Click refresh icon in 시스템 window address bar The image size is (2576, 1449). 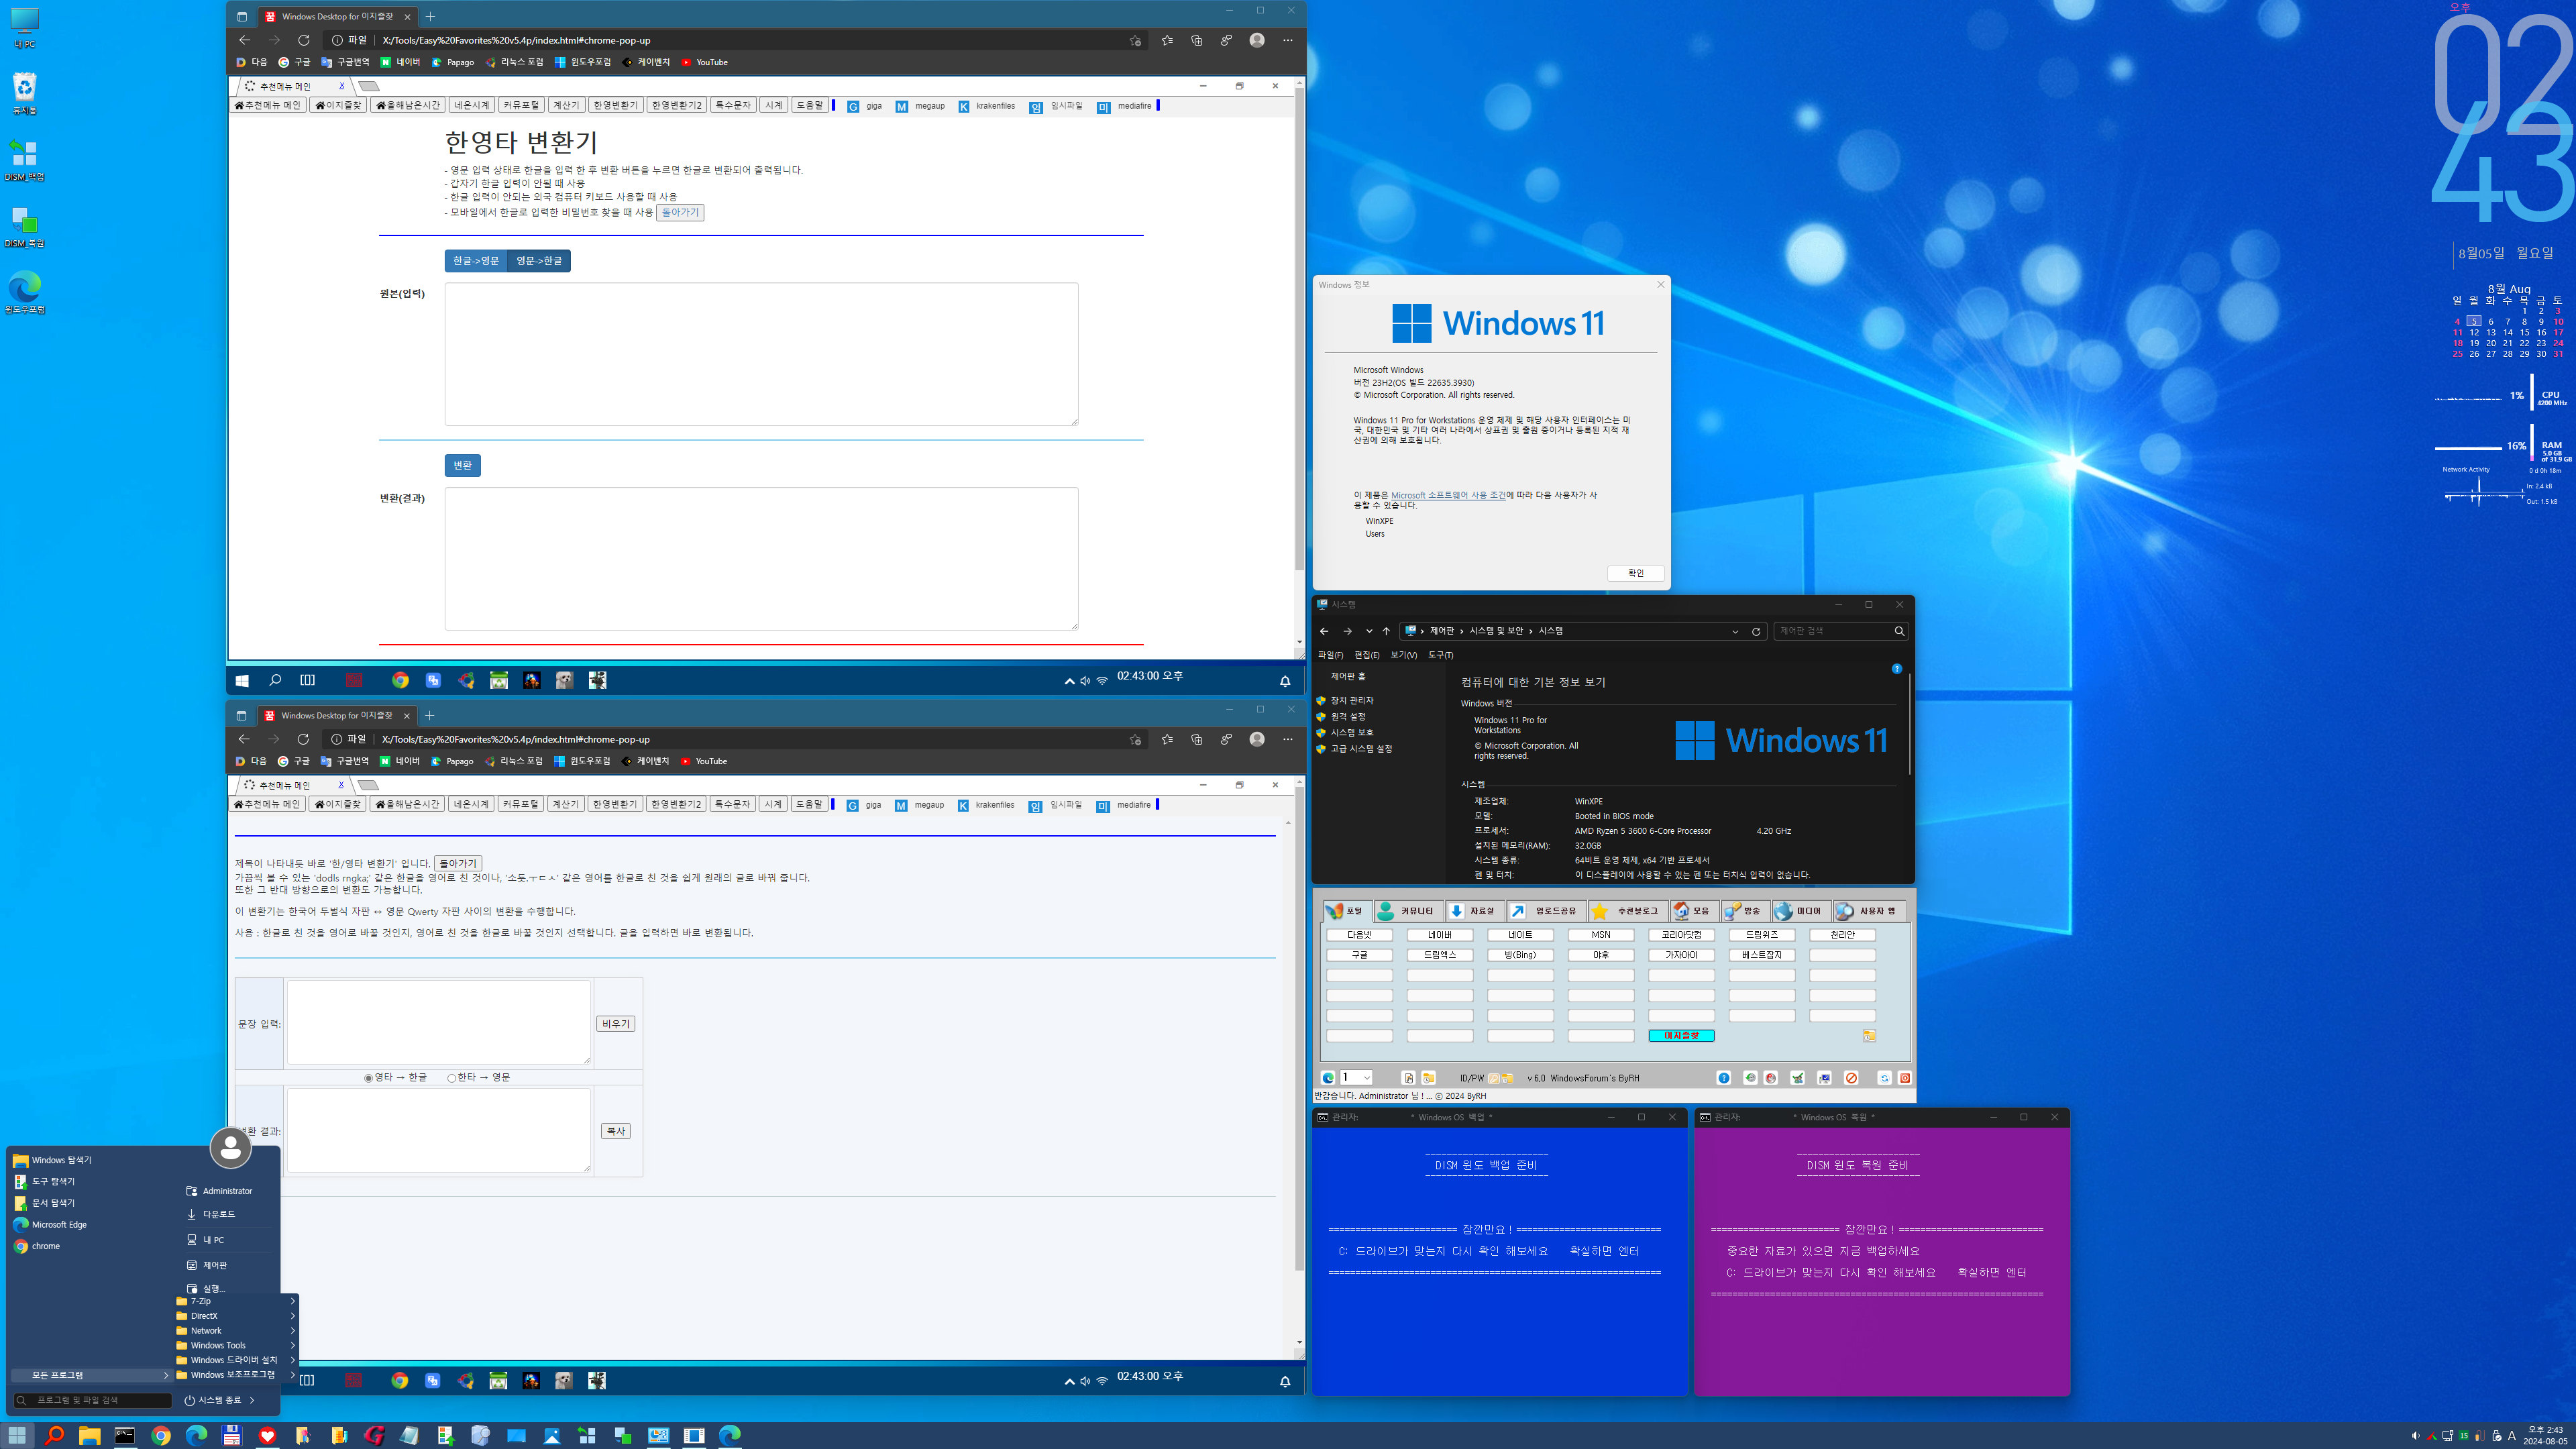[1755, 631]
